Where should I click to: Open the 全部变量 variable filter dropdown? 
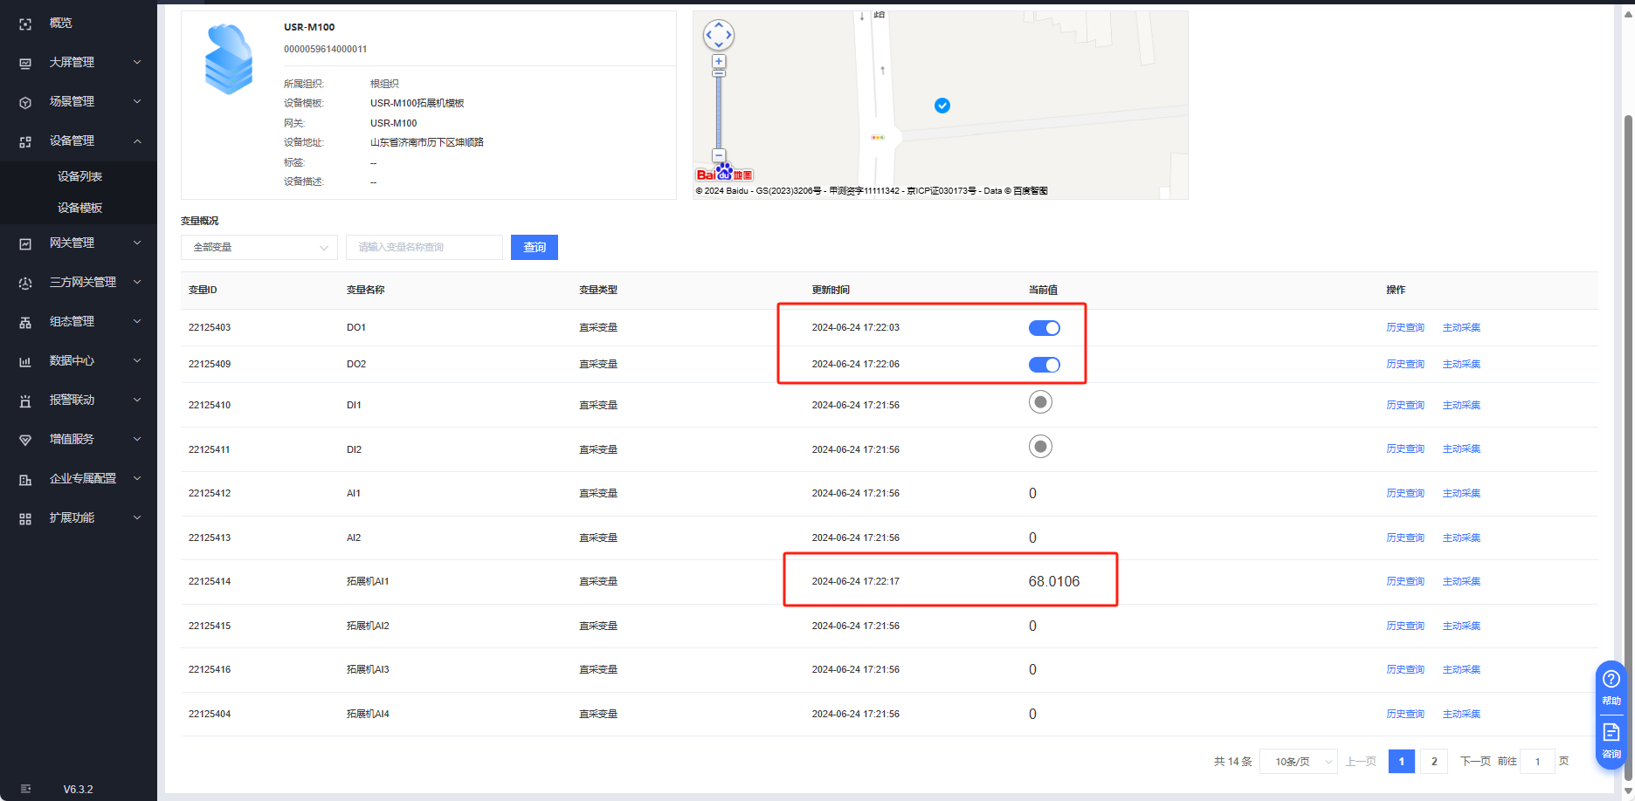pos(259,248)
